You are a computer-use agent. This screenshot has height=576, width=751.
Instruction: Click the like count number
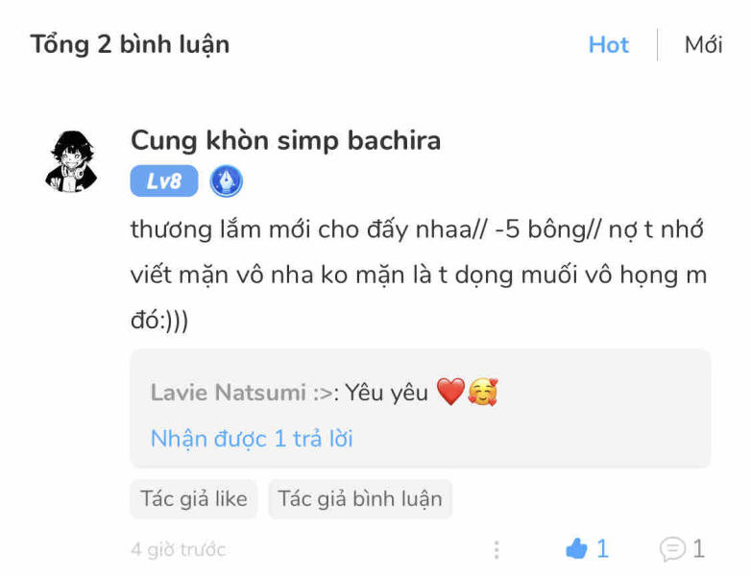pyautogui.click(x=602, y=549)
